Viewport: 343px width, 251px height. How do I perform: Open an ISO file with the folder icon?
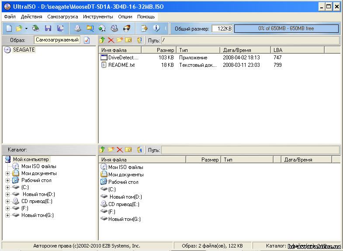(x=19, y=28)
